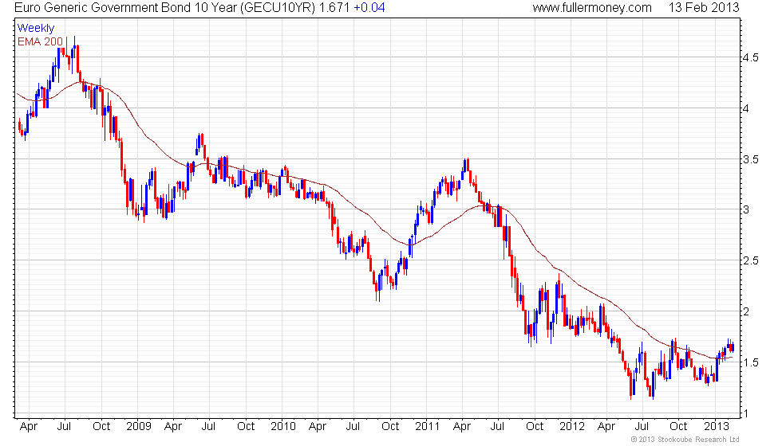Click the Jul label between 2010 and 2011
Image resolution: width=782 pixels, height=446 pixels.
(353, 427)
